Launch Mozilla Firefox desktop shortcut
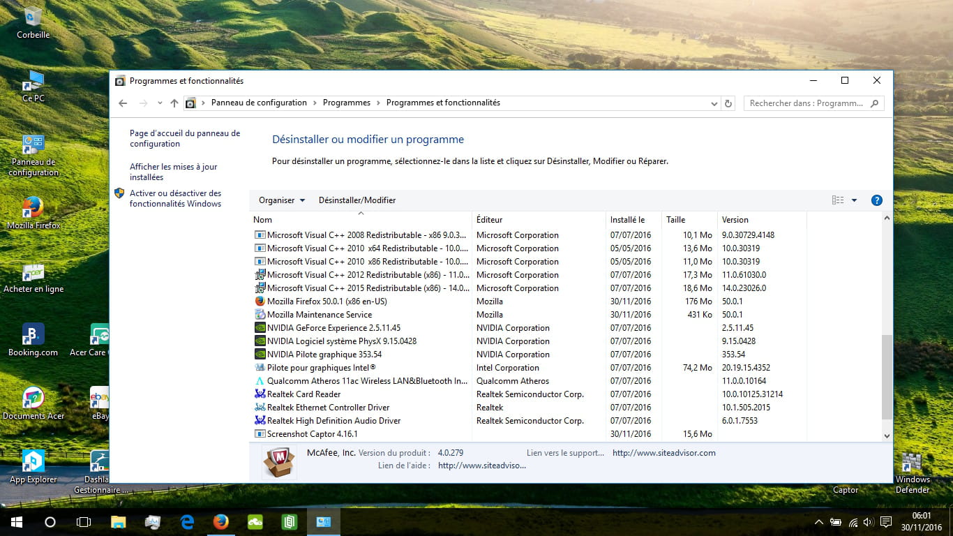 tap(33, 213)
